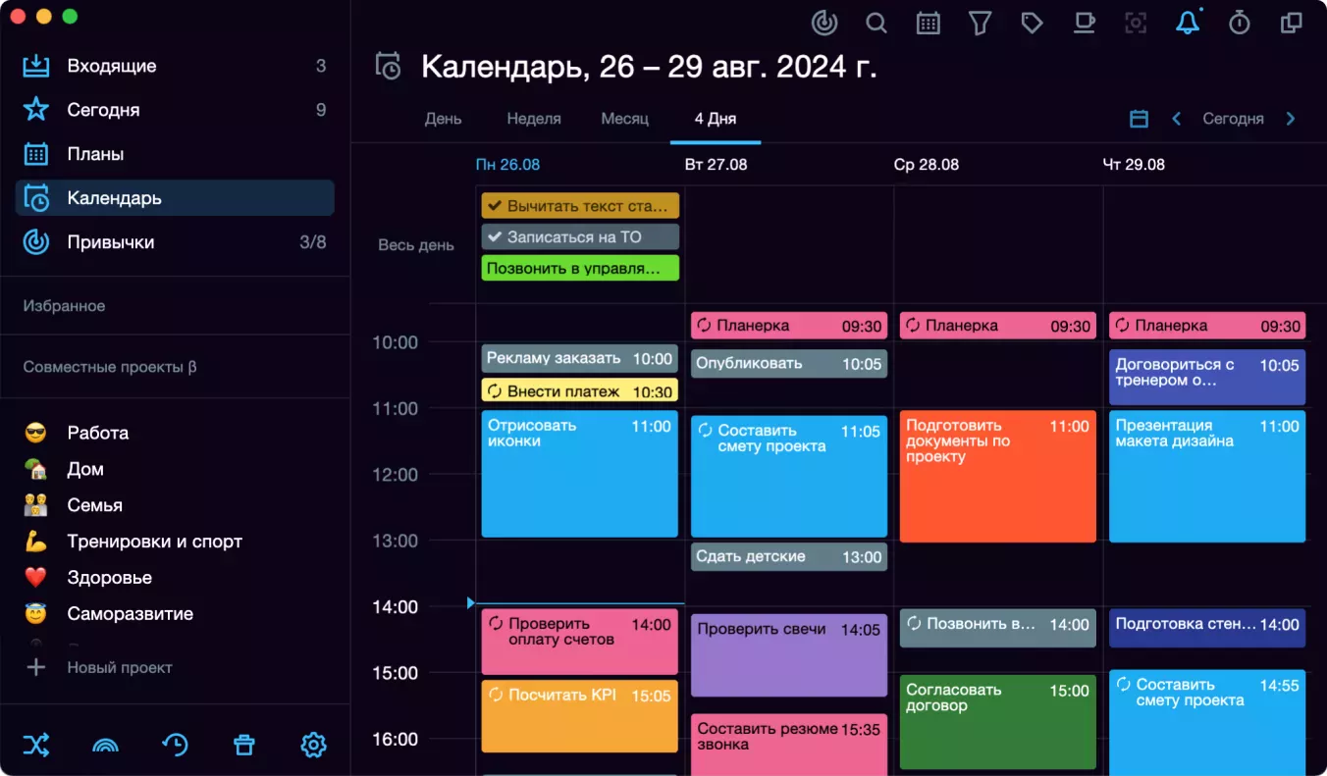Open history clock icon in bottom bar
This screenshot has height=776, width=1327.
pos(175,746)
